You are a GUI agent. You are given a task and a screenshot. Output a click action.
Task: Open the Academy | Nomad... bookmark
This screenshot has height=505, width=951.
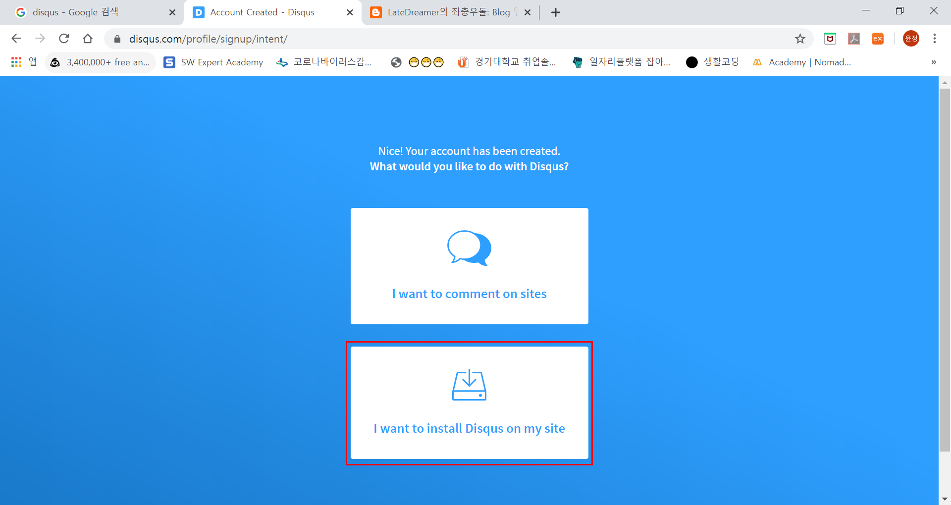(x=801, y=62)
